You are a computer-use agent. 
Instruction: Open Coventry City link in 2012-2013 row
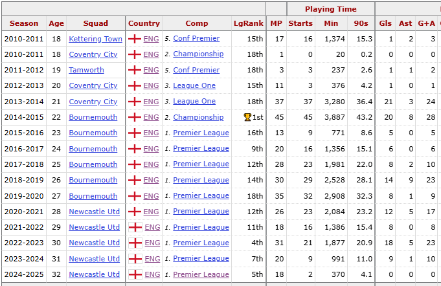point(93,85)
